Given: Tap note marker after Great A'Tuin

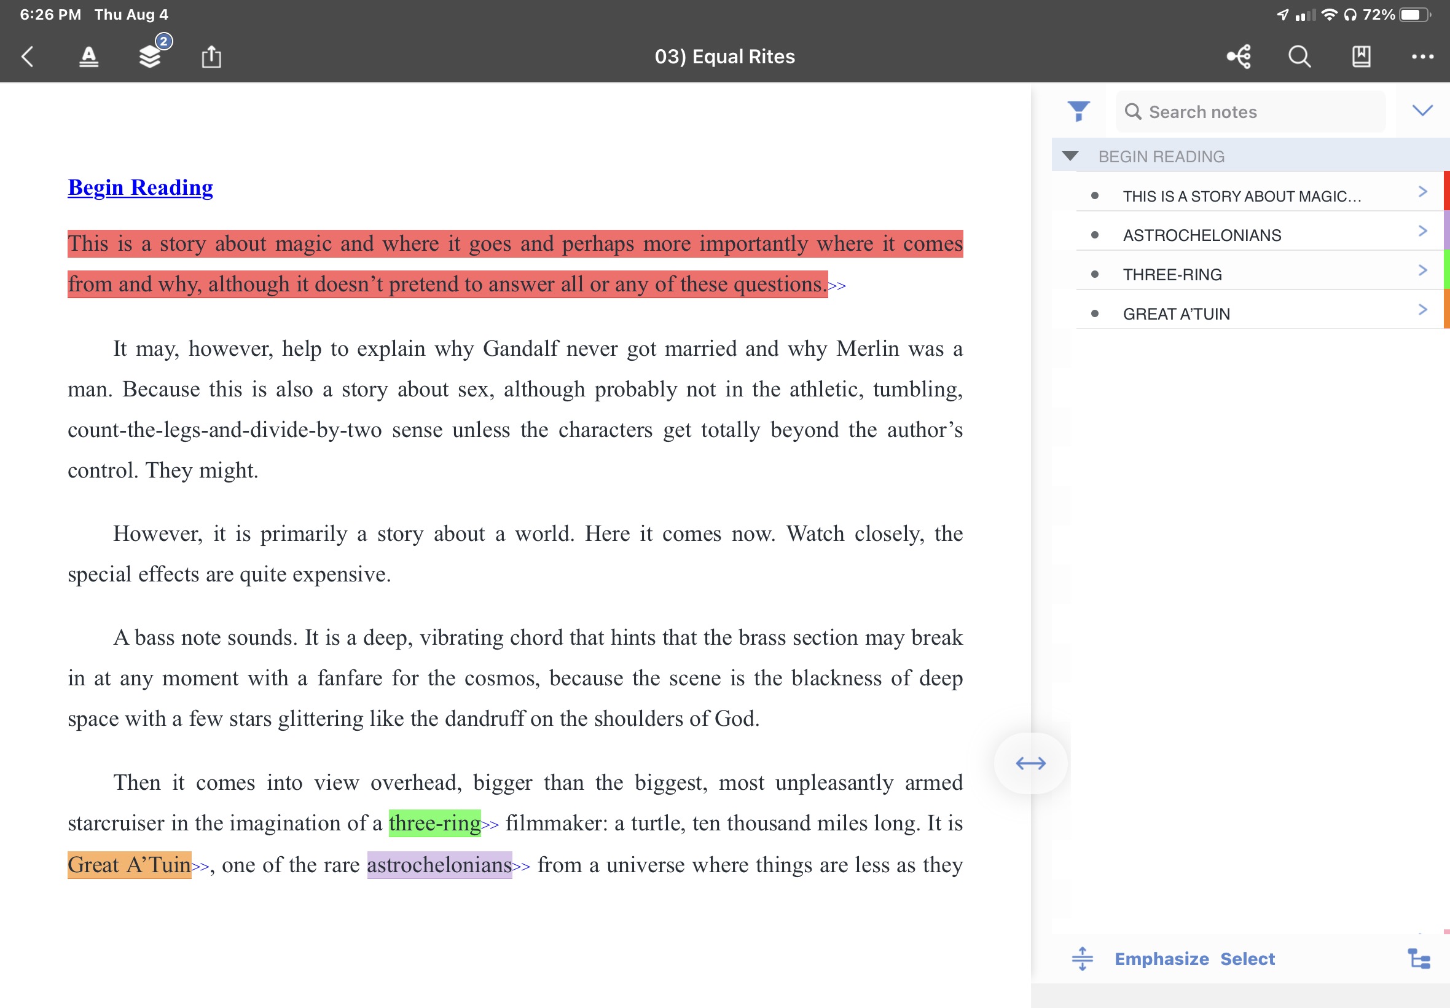Looking at the screenshot, I should click(x=201, y=867).
